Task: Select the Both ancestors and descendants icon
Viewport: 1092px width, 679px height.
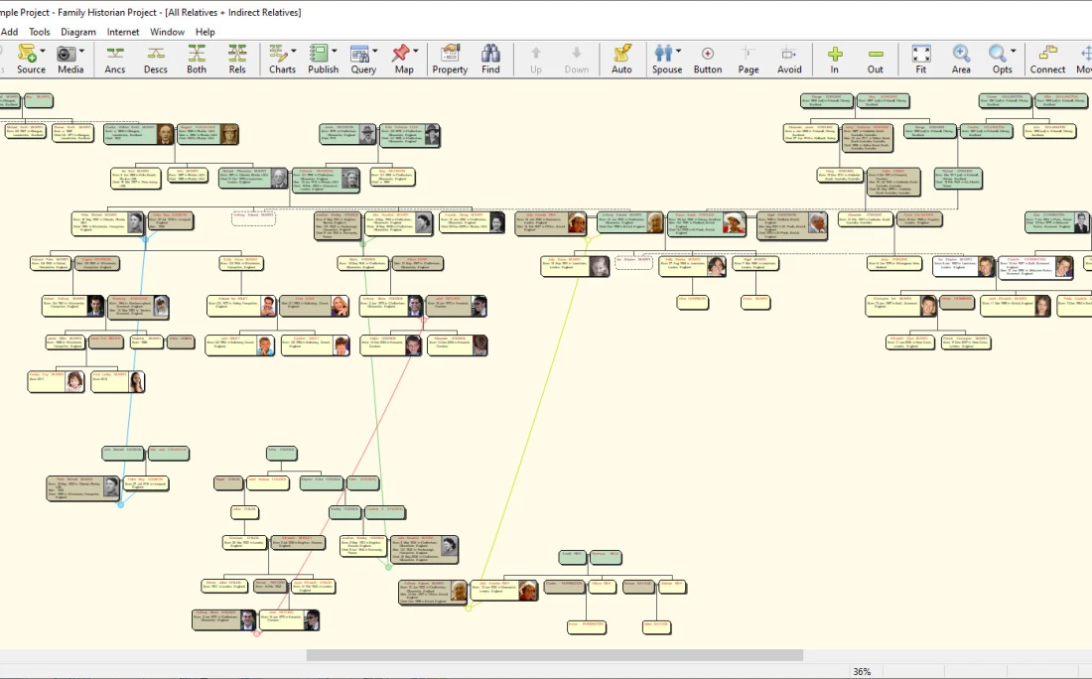Action: (197, 59)
